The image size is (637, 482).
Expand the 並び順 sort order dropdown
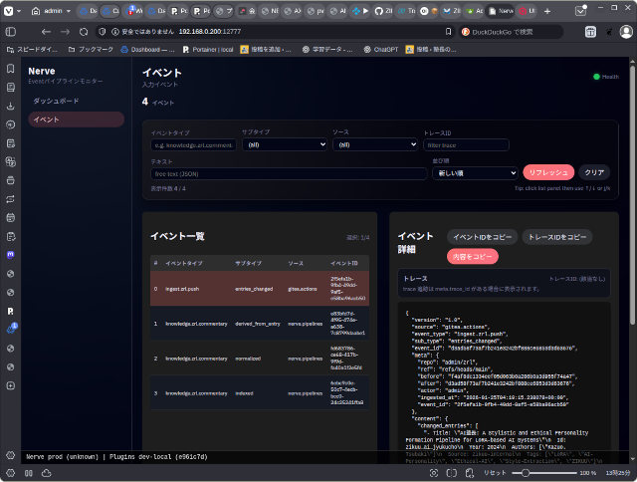pos(473,173)
